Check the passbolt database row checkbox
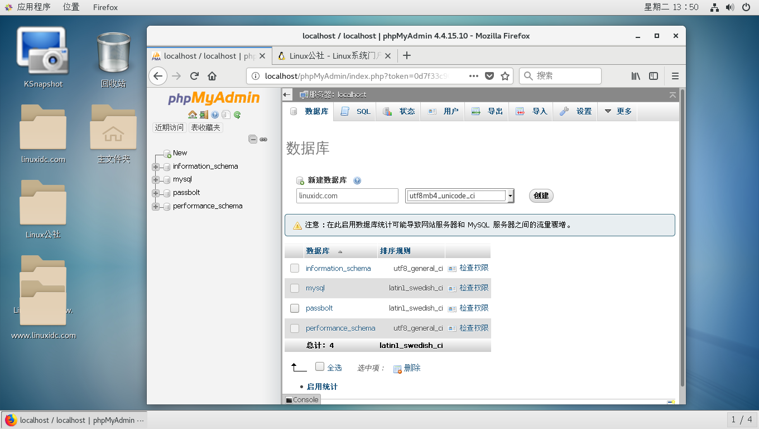This screenshot has height=429, width=759. 294,308
